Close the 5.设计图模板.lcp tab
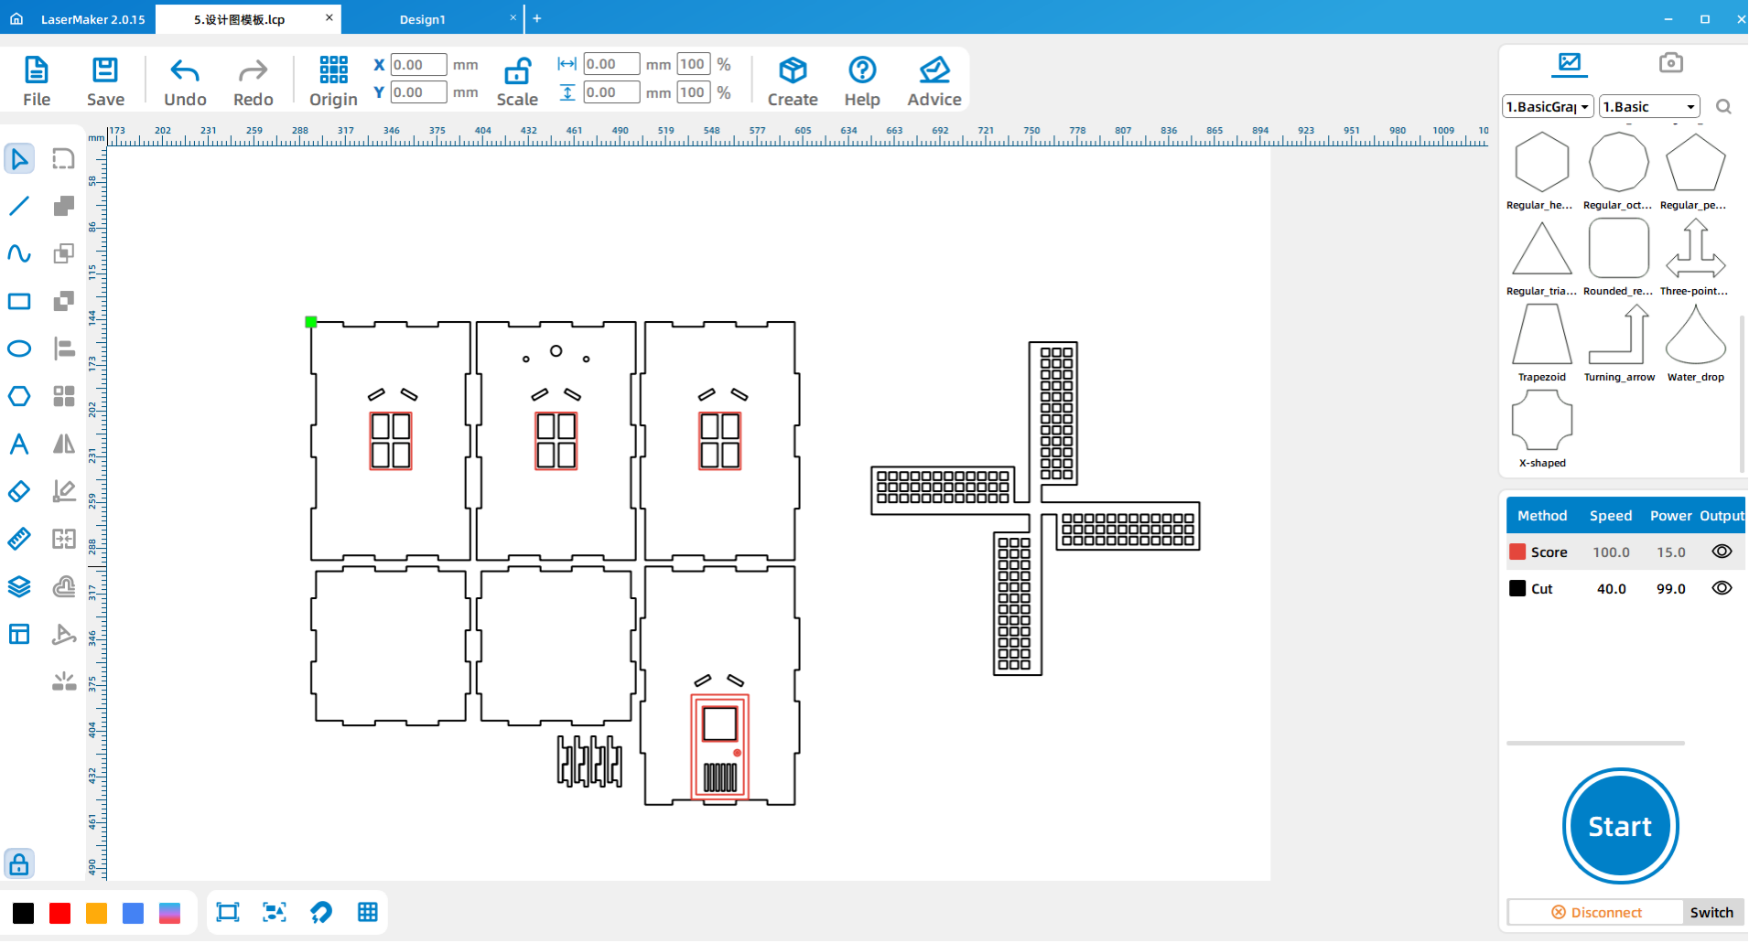Screen dimensions: 1749x943 tap(329, 17)
